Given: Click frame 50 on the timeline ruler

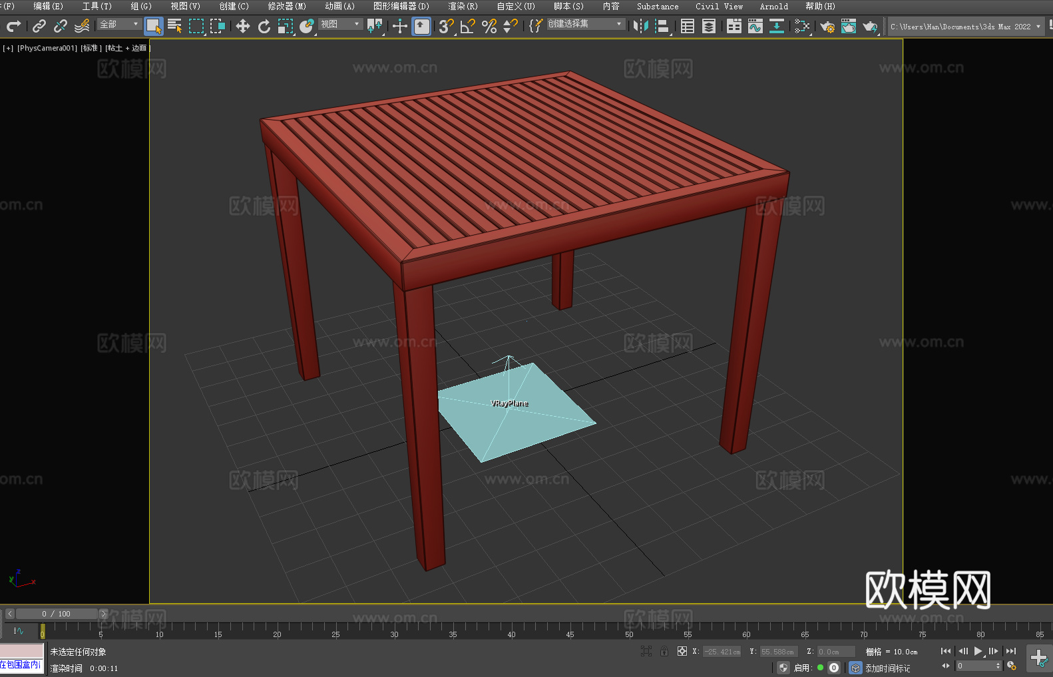Looking at the screenshot, I should coord(629,634).
